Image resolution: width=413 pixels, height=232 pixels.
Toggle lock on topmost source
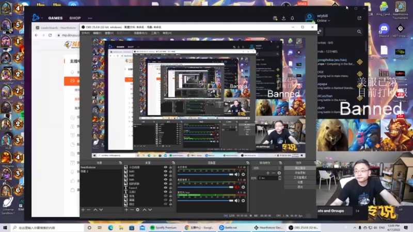tap(170, 167)
